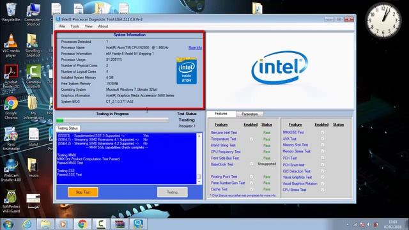Toggle the PCH Enum test checkbox
The width and height of the screenshot is (409, 230).
point(323,165)
